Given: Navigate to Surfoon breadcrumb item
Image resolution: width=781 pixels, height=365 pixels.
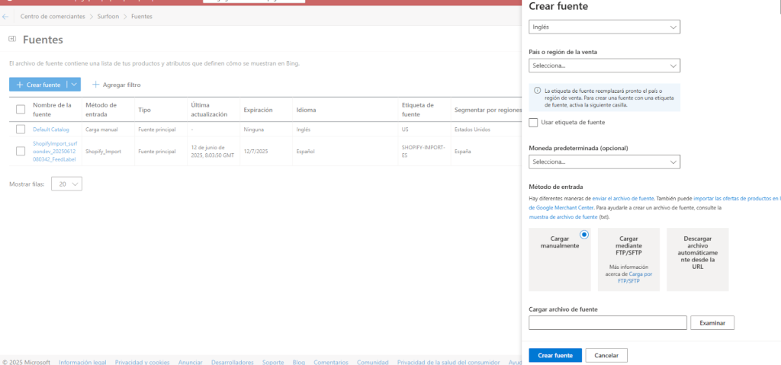Looking at the screenshot, I should (108, 15).
